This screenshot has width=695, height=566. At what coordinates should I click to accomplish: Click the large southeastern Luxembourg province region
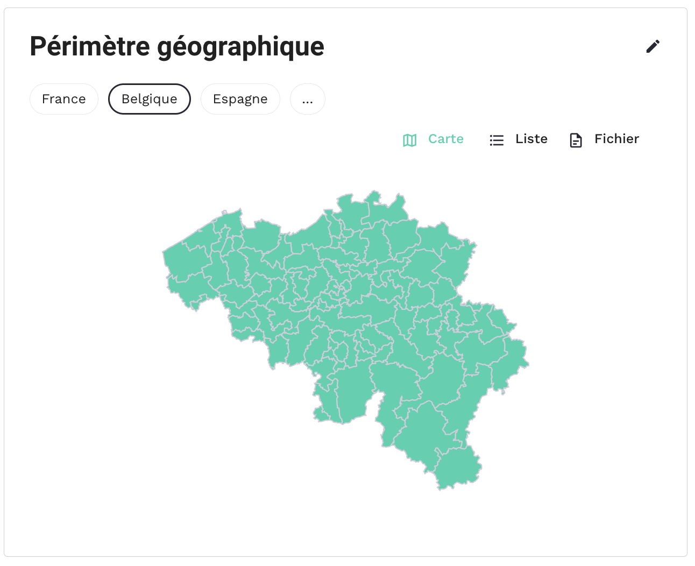pos(425,430)
